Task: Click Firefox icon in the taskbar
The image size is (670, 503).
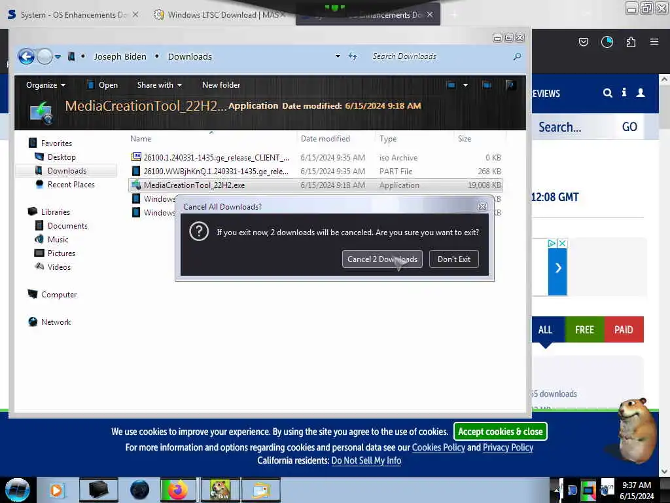Action: pyautogui.click(x=177, y=490)
